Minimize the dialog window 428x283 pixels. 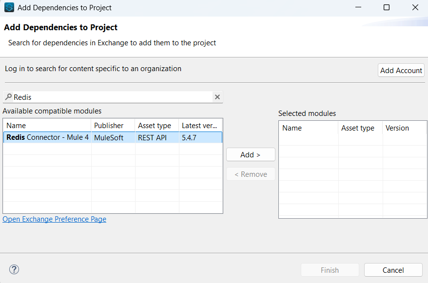tap(358, 7)
